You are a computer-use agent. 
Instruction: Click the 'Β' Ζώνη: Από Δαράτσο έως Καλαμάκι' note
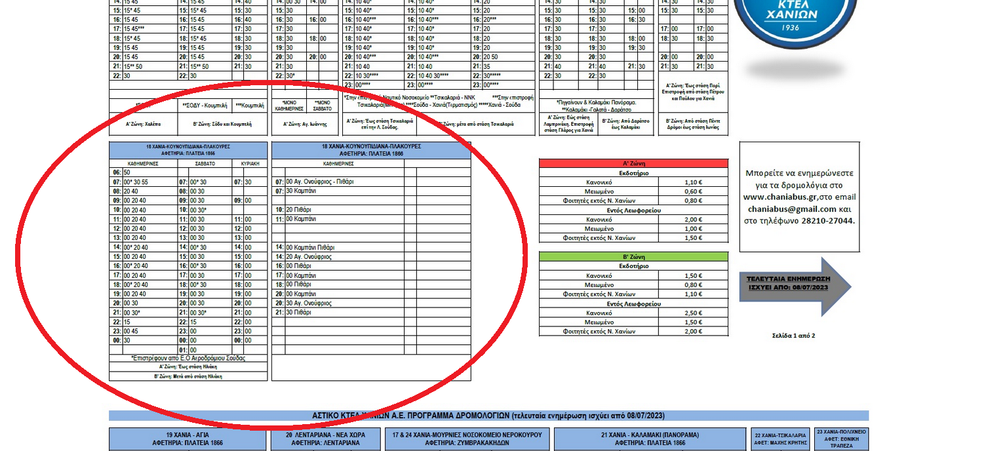(x=625, y=124)
